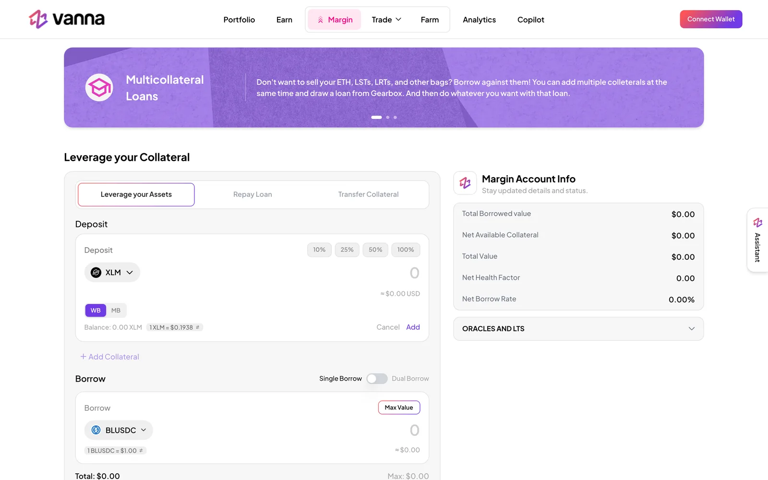Click the Assistant panel logo icon
This screenshot has width=768, height=480.
click(758, 223)
